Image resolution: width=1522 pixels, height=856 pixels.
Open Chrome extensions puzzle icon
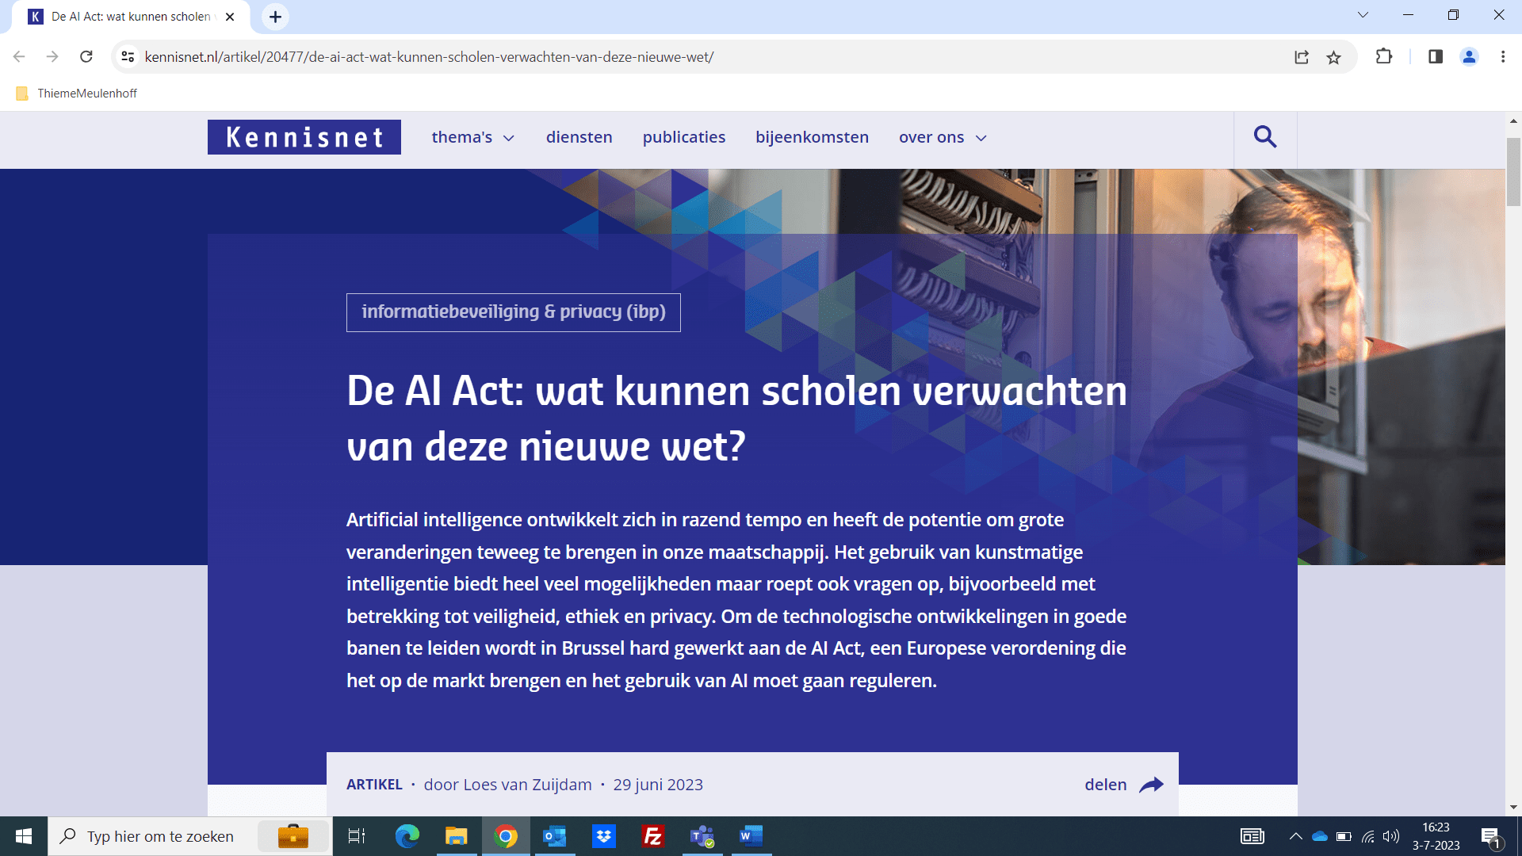pos(1384,57)
